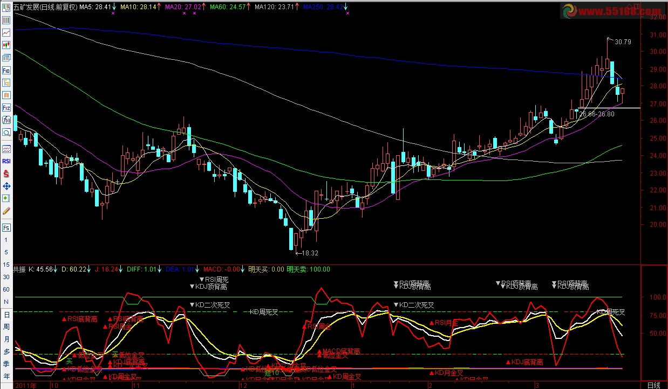This screenshot has width=668, height=389.
Task: Select the 年 (yearly) period tab
Action: 6,376
